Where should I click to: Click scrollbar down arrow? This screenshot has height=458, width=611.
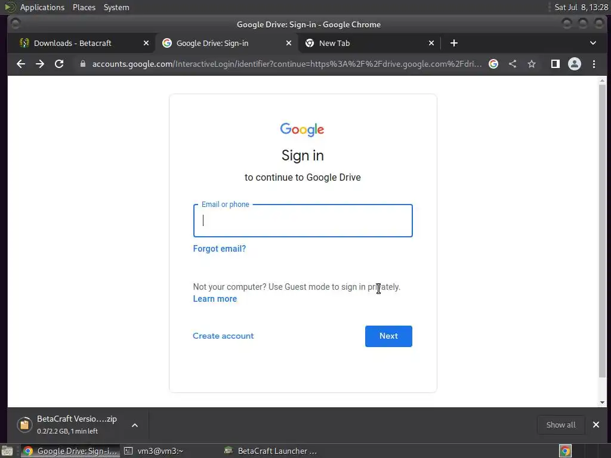pos(603,403)
